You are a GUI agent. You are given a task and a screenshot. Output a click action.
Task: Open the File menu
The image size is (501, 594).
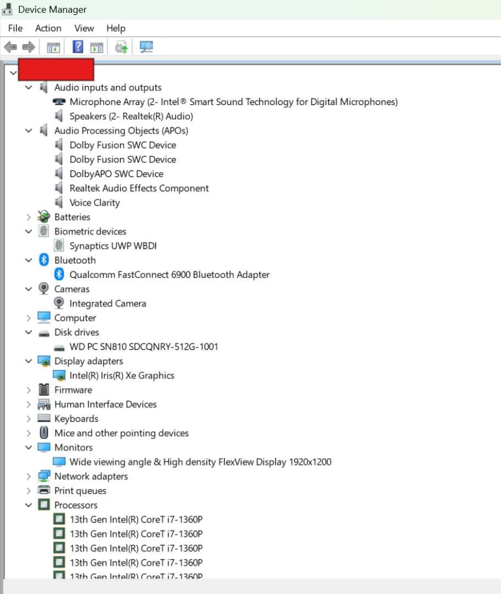click(x=15, y=28)
